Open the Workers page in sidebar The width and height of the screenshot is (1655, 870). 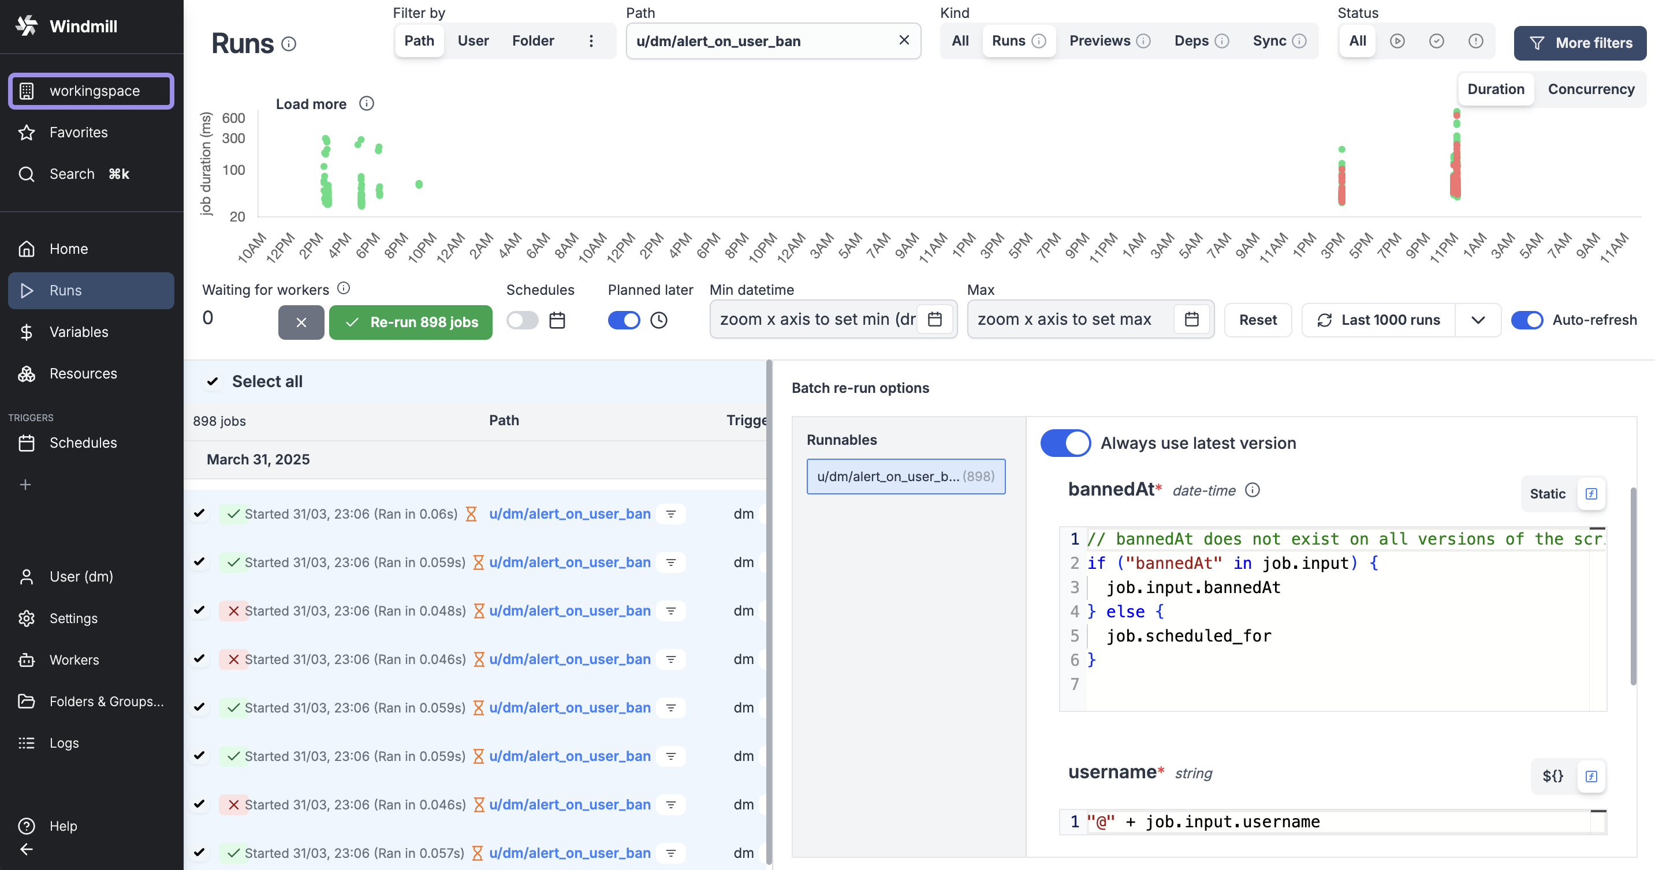tap(74, 659)
